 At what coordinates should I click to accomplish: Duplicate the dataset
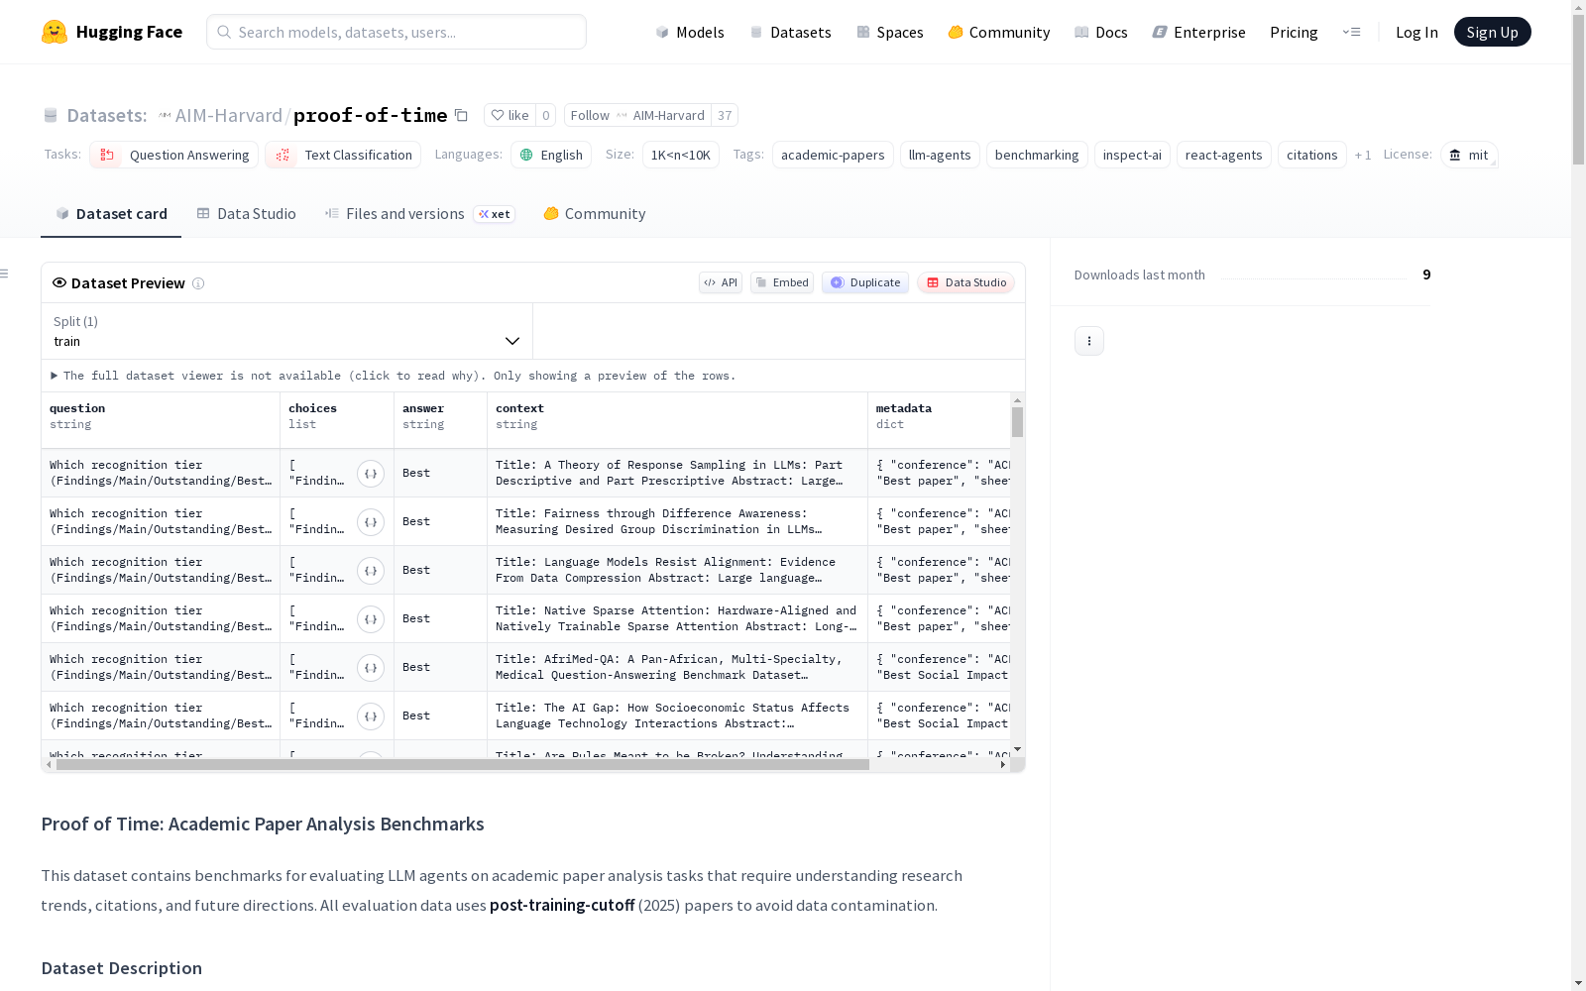(x=865, y=282)
